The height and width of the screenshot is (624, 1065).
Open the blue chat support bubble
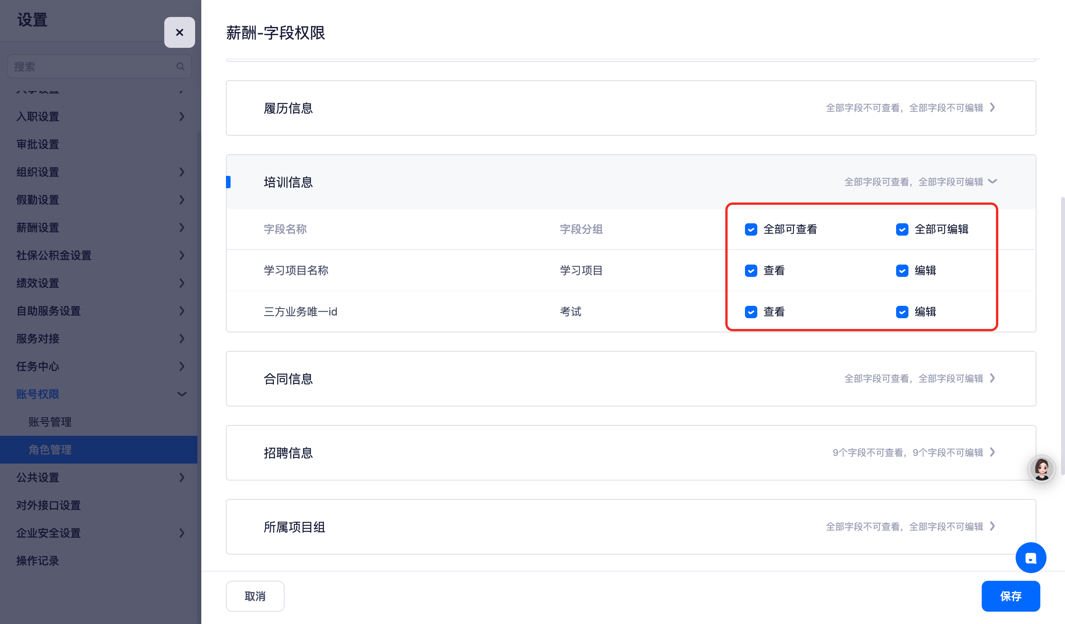coord(1030,558)
